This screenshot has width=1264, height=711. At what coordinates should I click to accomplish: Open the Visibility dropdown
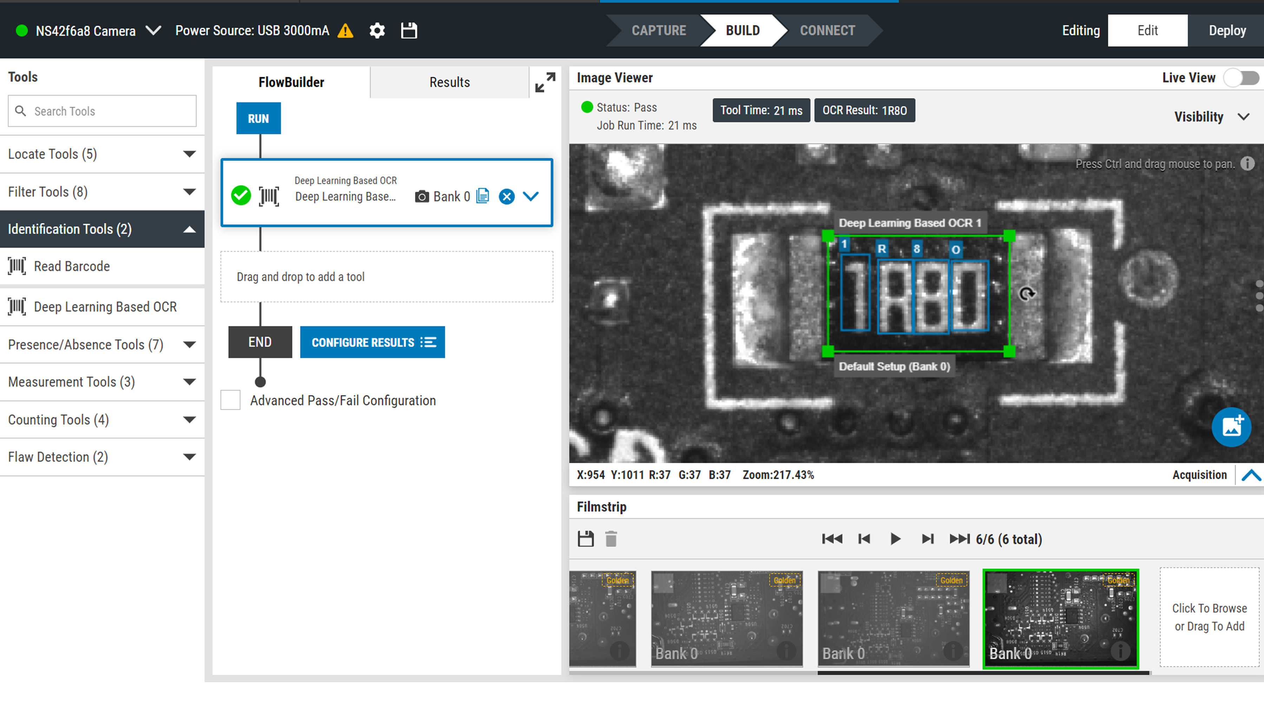pyautogui.click(x=1244, y=117)
